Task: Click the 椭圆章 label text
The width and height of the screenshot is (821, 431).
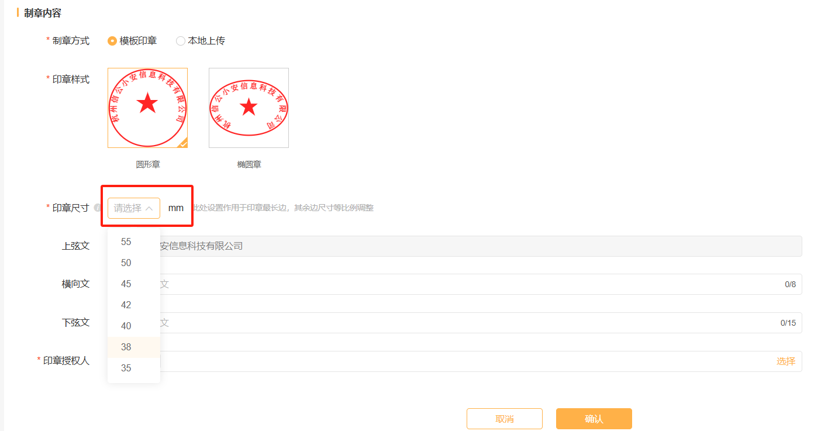Action: click(249, 165)
